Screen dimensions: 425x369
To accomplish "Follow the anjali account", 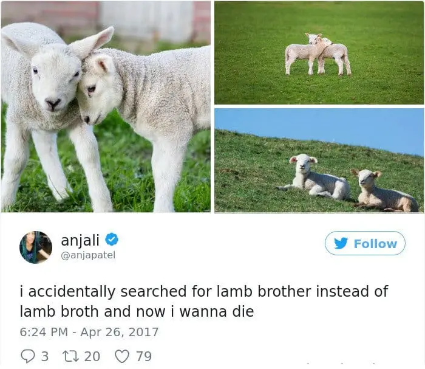I will [365, 243].
